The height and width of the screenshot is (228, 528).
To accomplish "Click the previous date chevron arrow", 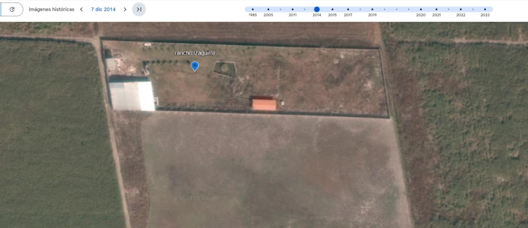I will point(81,9).
